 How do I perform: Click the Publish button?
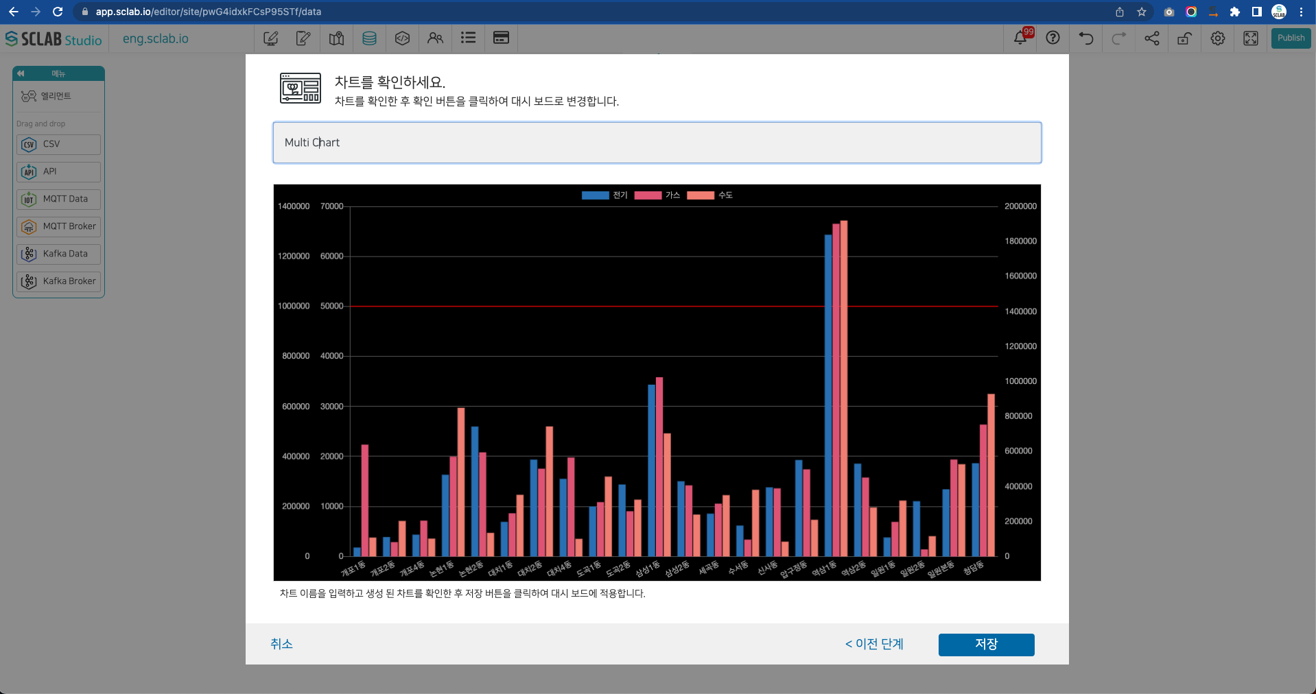(1291, 38)
